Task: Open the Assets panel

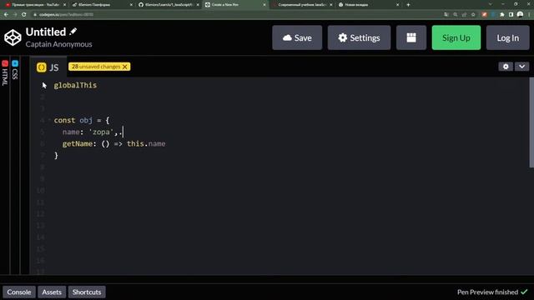Action: click(52, 292)
